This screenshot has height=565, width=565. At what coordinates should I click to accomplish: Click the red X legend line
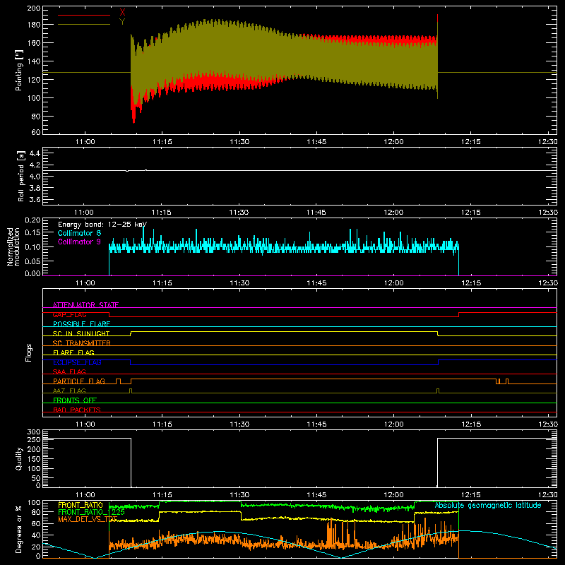click(84, 15)
